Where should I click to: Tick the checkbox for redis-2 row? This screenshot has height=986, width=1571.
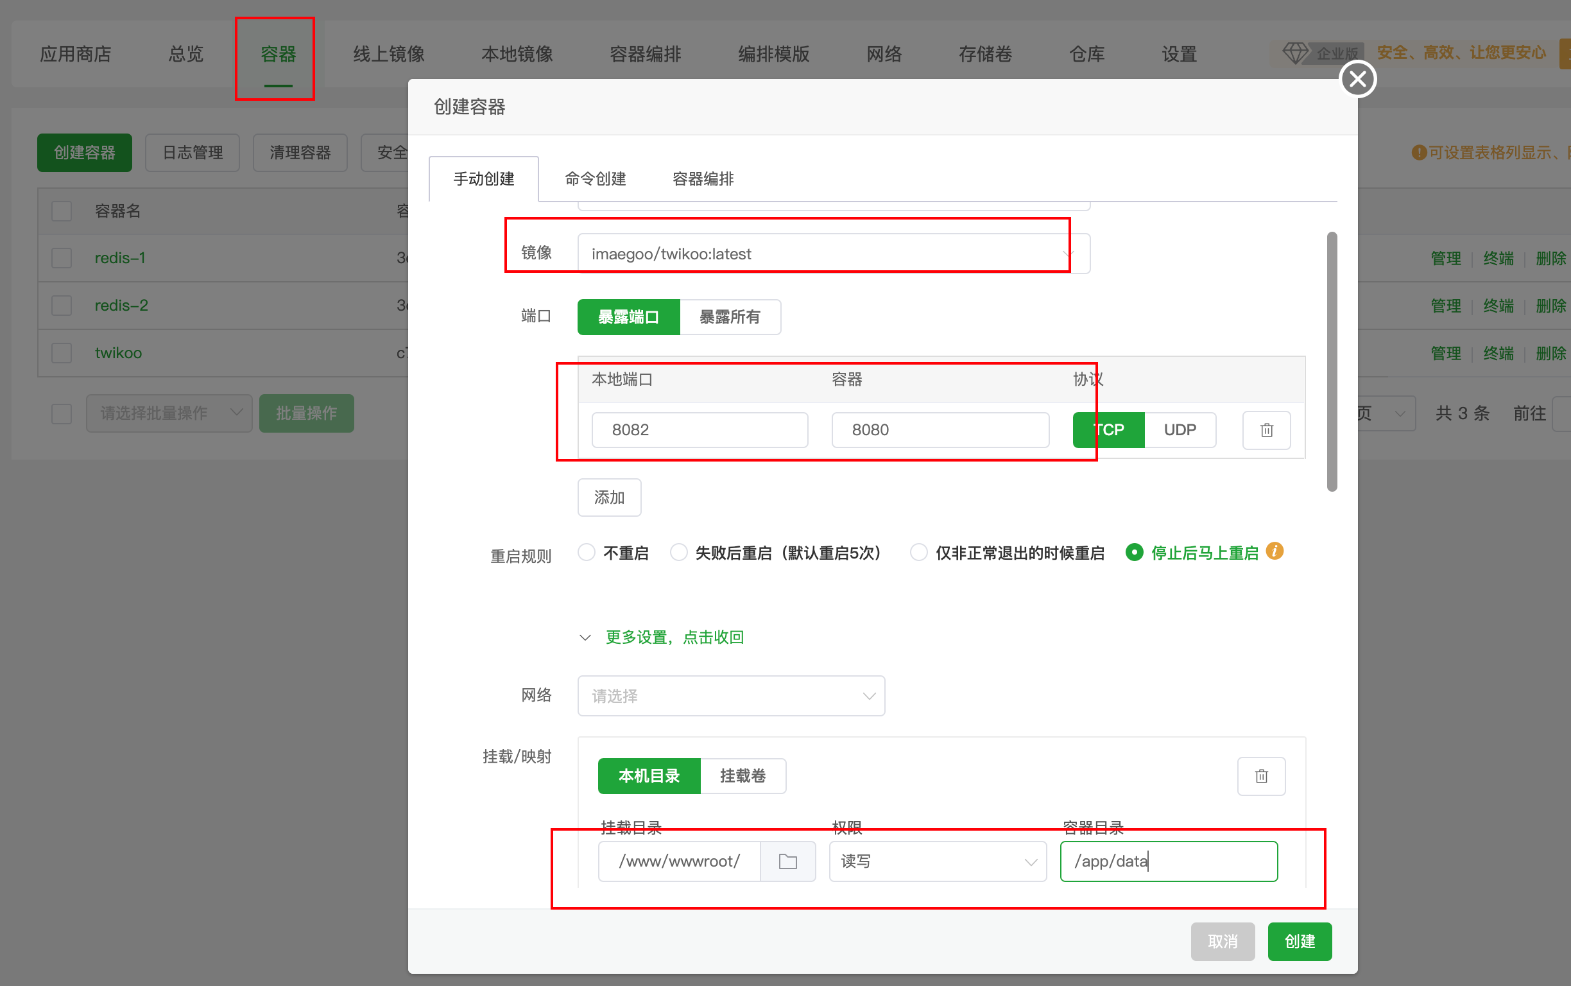(61, 305)
